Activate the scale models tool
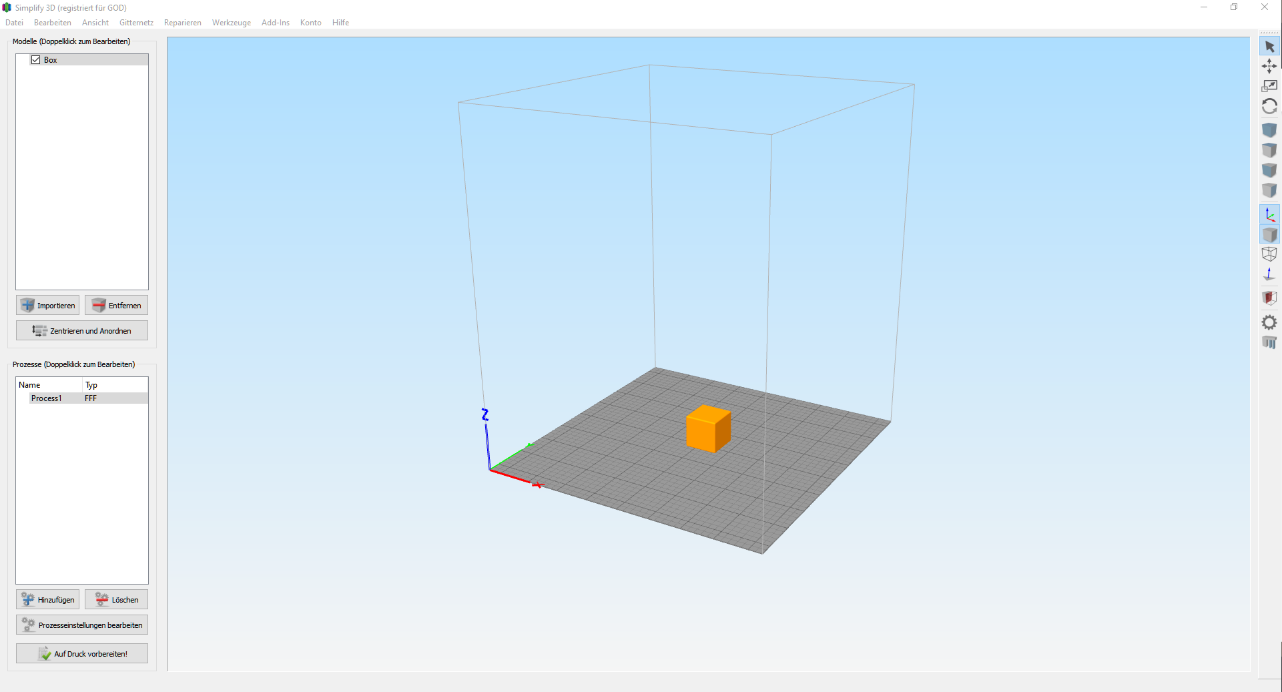Image resolution: width=1282 pixels, height=692 pixels. point(1269,86)
